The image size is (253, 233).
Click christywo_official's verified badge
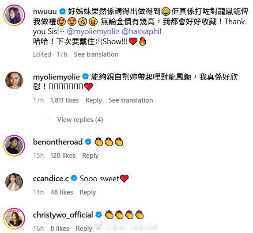pyautogui.click(x=99, y=215)
